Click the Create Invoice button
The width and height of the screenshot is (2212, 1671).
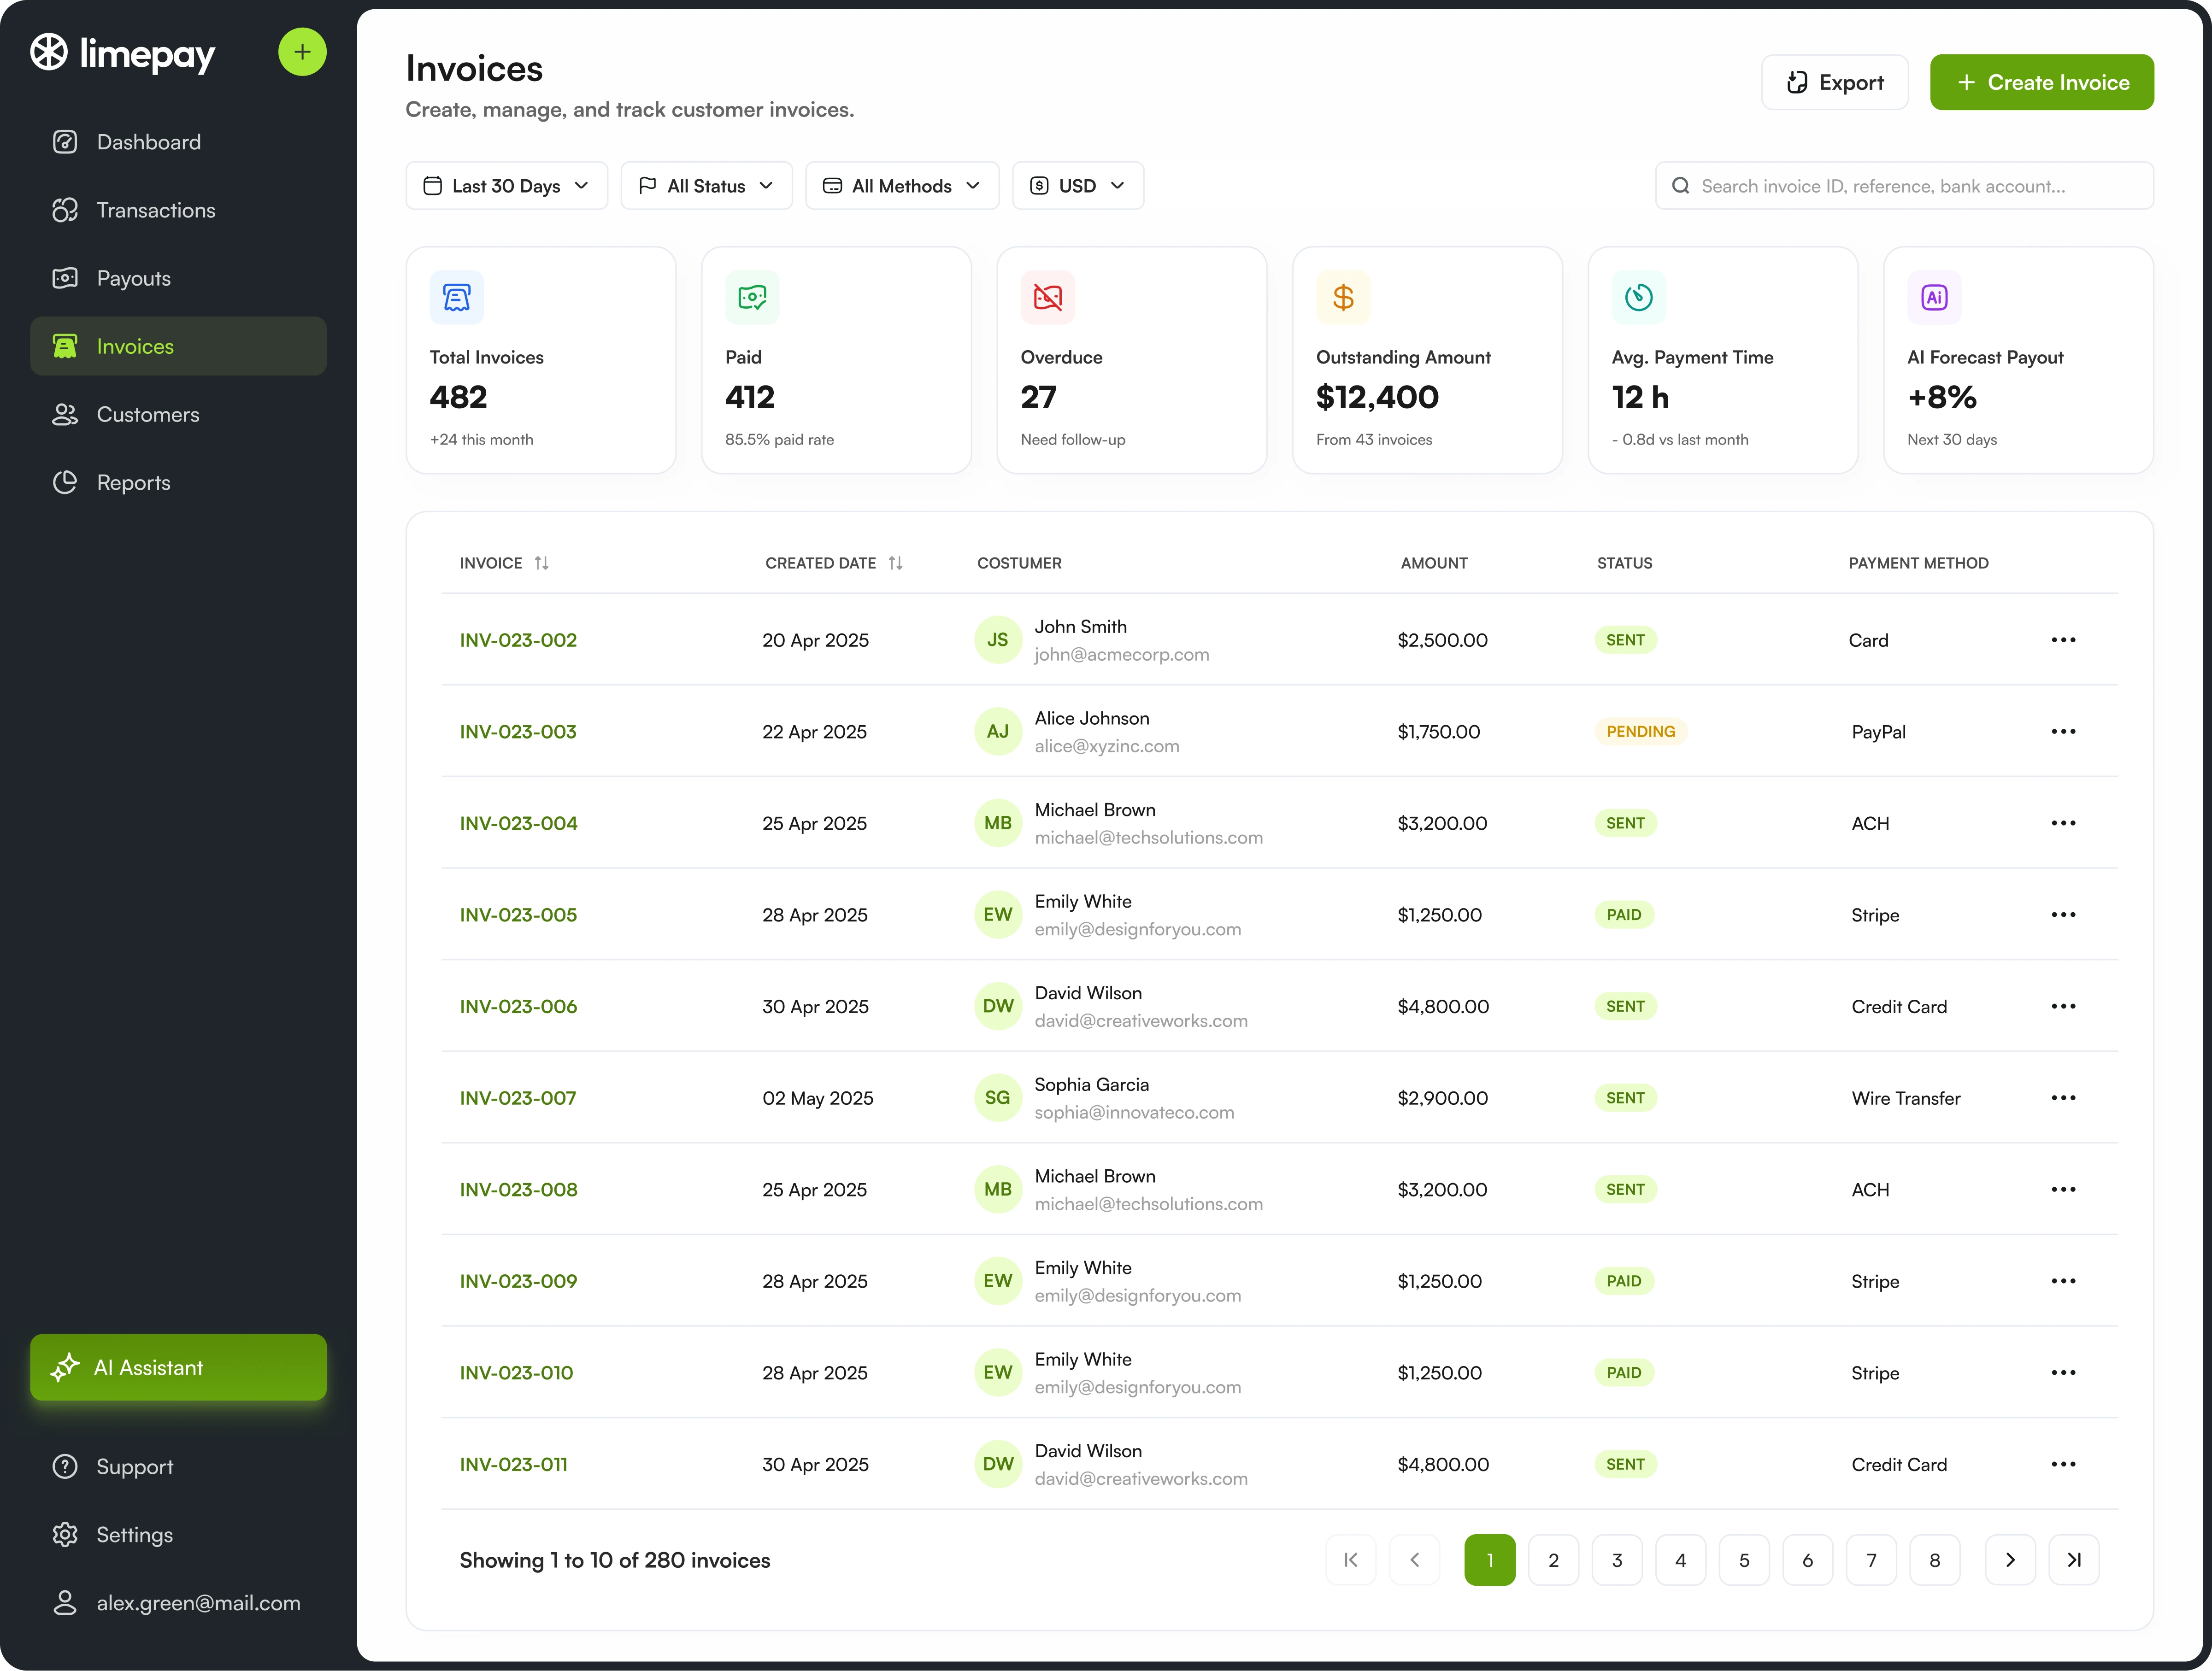(x=2042, y=83)
